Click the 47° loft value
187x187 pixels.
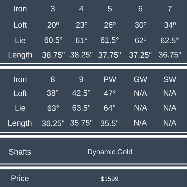click(x=110, y=93)
